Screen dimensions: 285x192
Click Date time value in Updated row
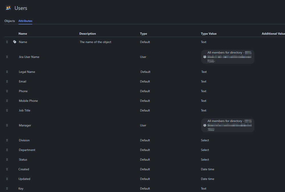coord(208,179)
